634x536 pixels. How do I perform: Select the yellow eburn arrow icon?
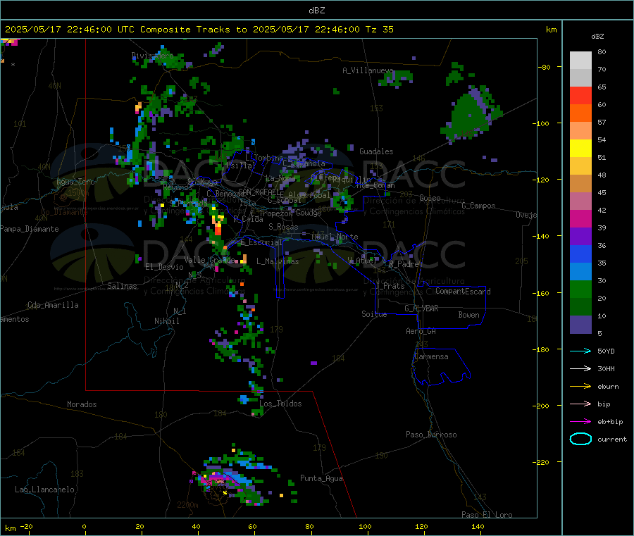coord(580,387)
